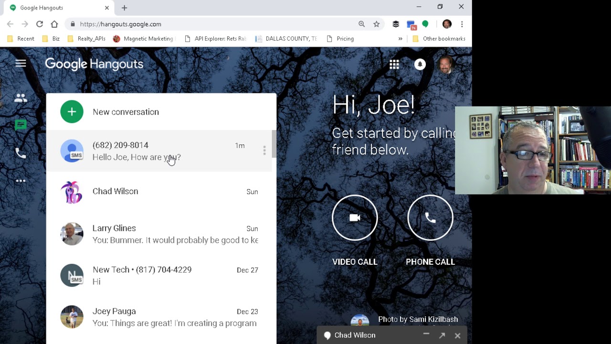This screenshot has width=611, height=344.
Task: Open the Contacts sidebar icon
Action: (x=21, y=98)
